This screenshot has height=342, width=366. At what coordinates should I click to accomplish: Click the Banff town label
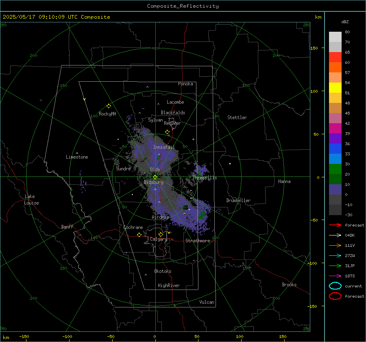(x=67, y=227)
